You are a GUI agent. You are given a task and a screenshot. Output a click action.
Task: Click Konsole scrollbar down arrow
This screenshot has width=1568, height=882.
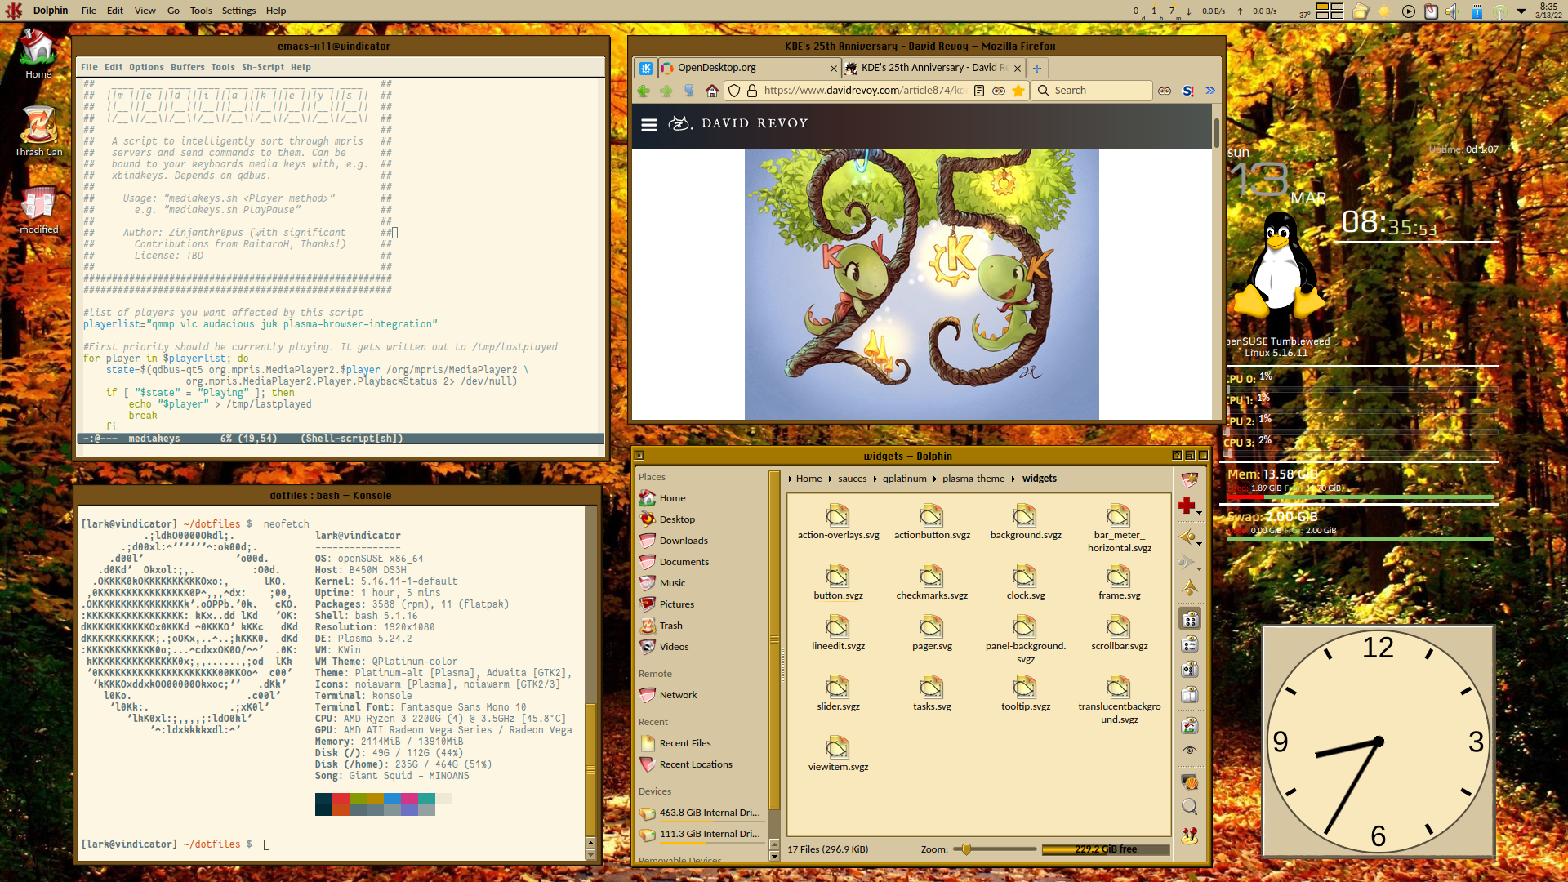pos(590,855)
